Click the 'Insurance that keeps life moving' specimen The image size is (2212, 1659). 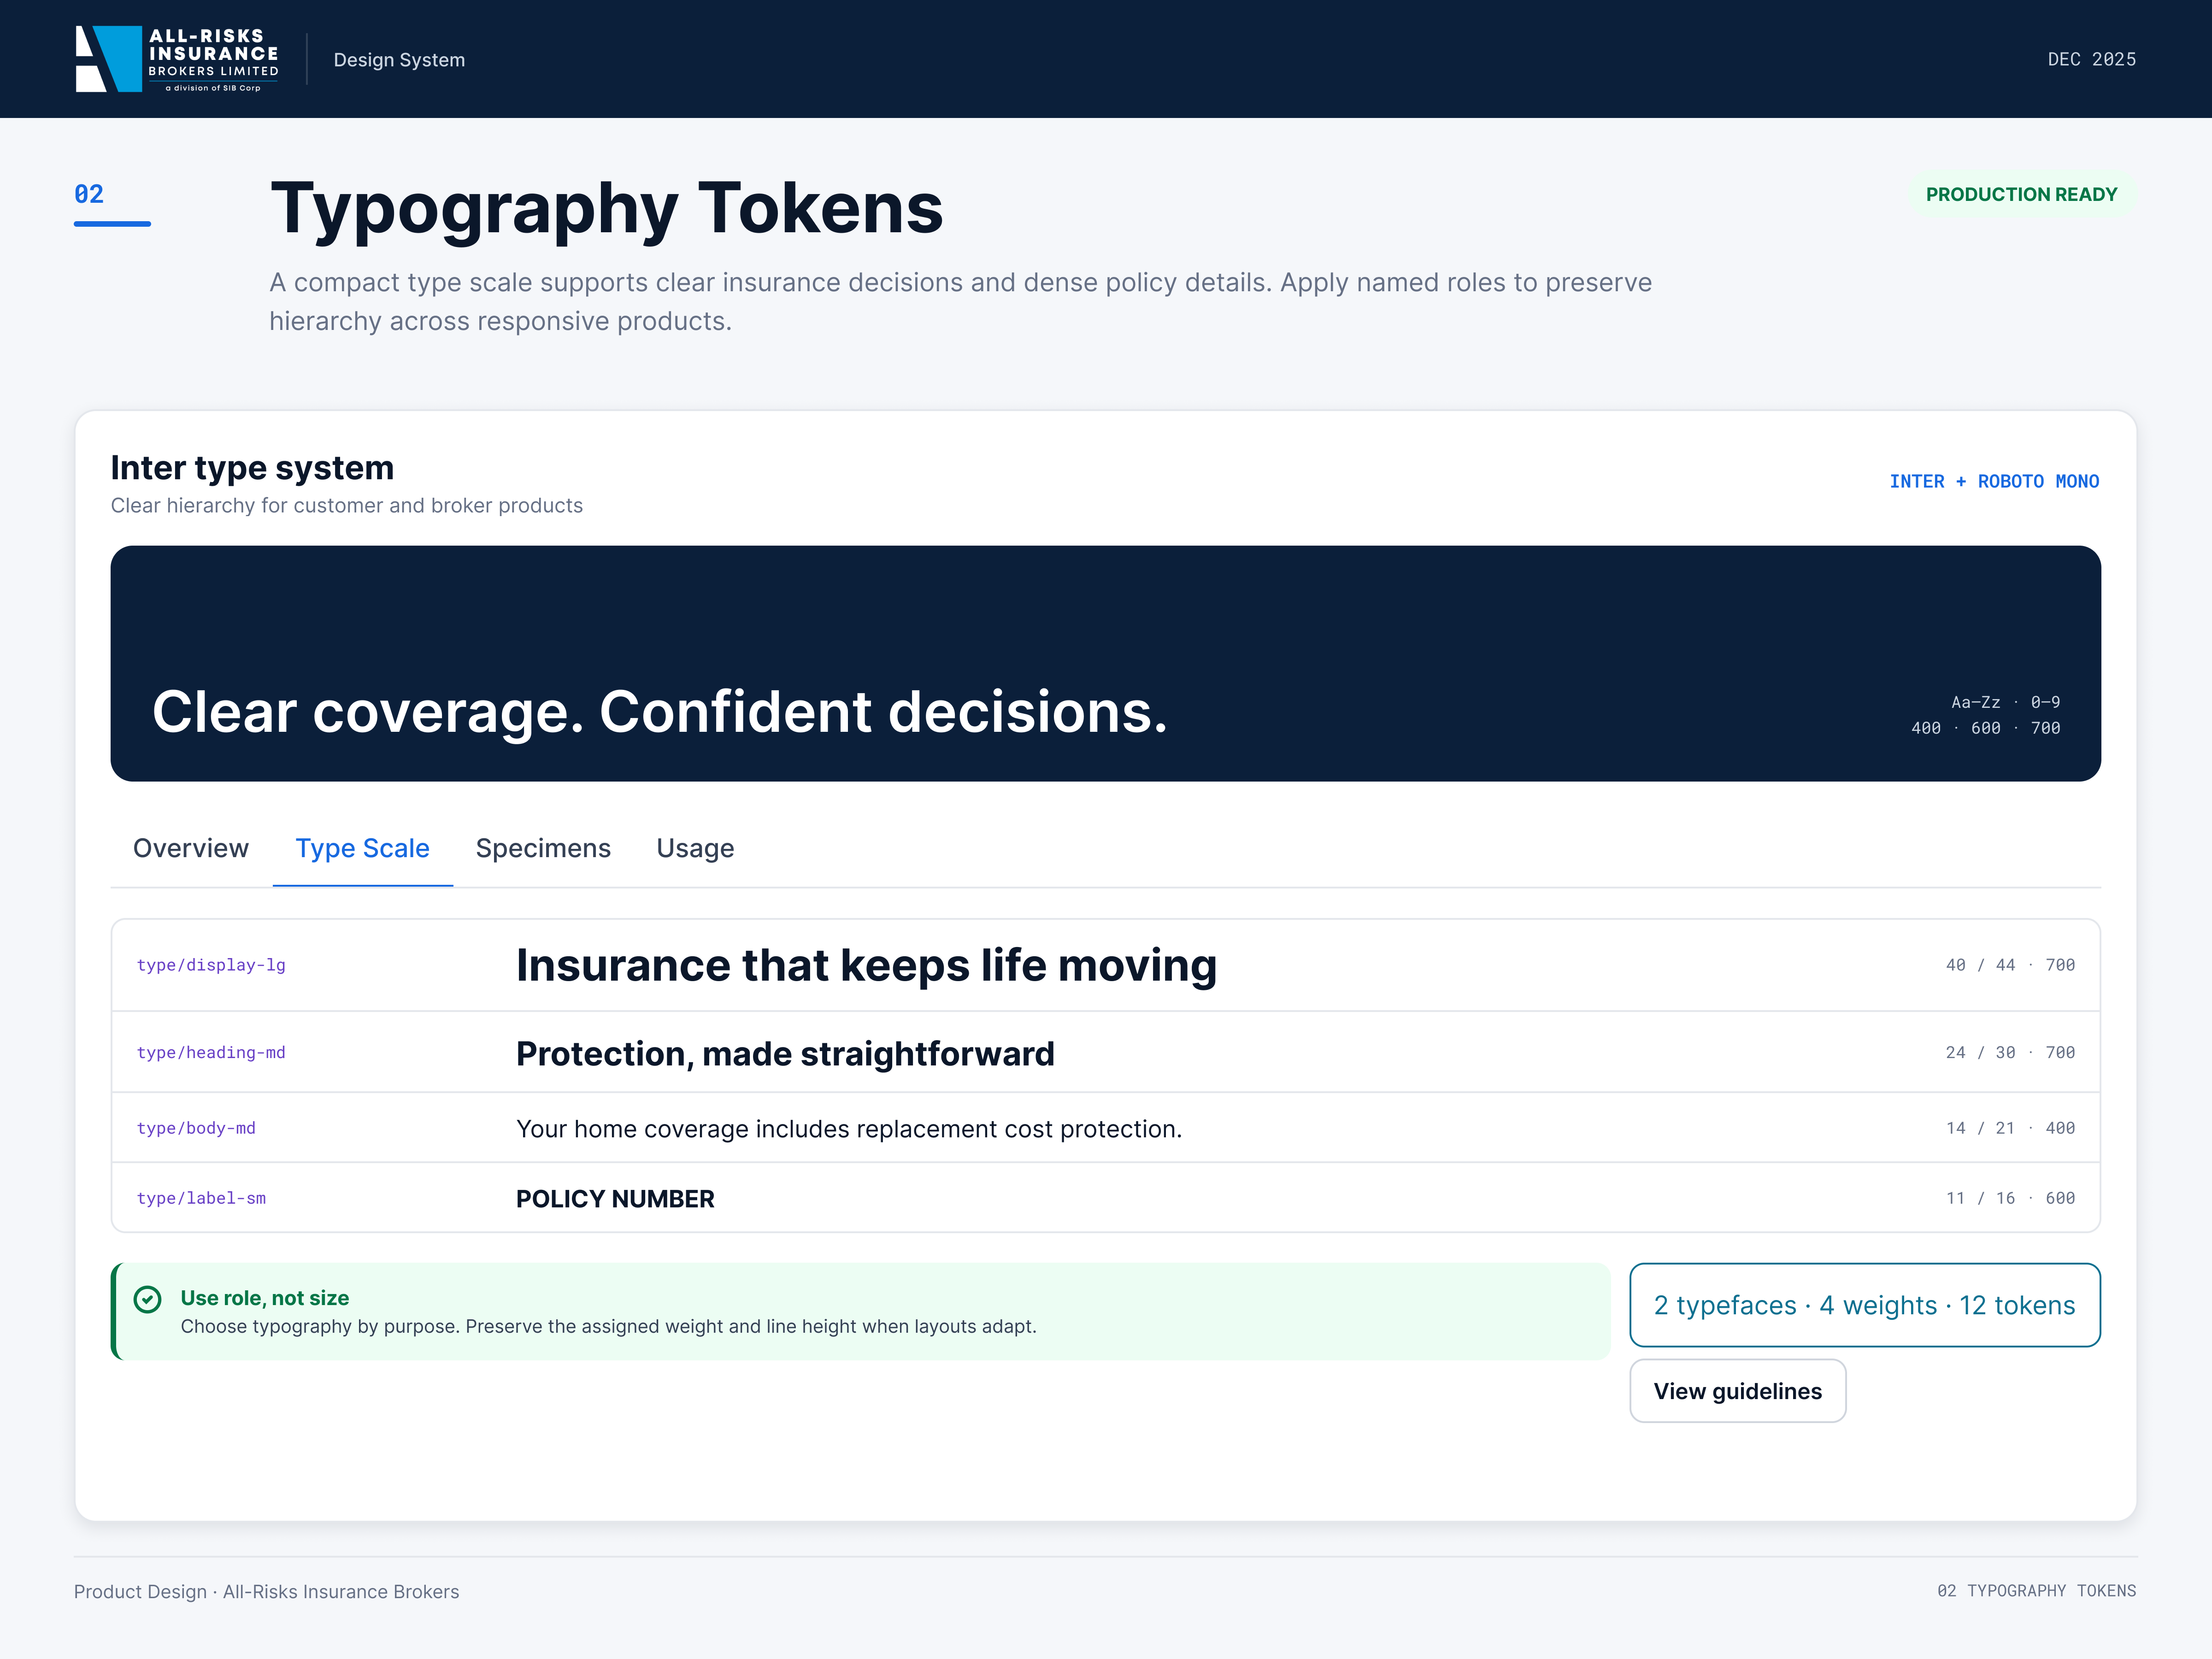point(866,966)
